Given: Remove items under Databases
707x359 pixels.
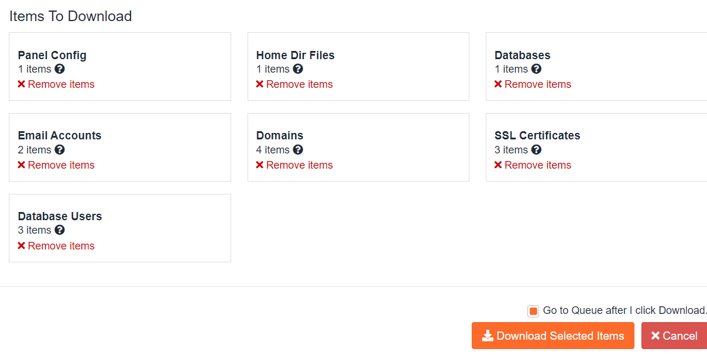Looking at the screenshot, I should click(x=533, y=84).
